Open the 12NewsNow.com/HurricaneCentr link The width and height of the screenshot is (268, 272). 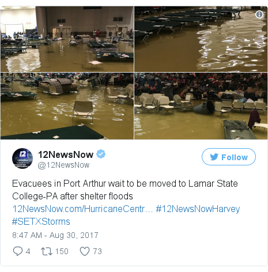[x=82, y=209]
